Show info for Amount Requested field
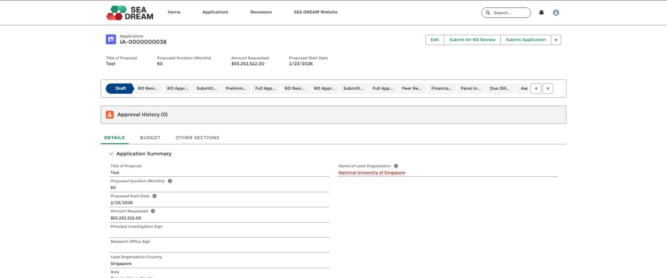The image size is (667, 278). tap(153, 211)
